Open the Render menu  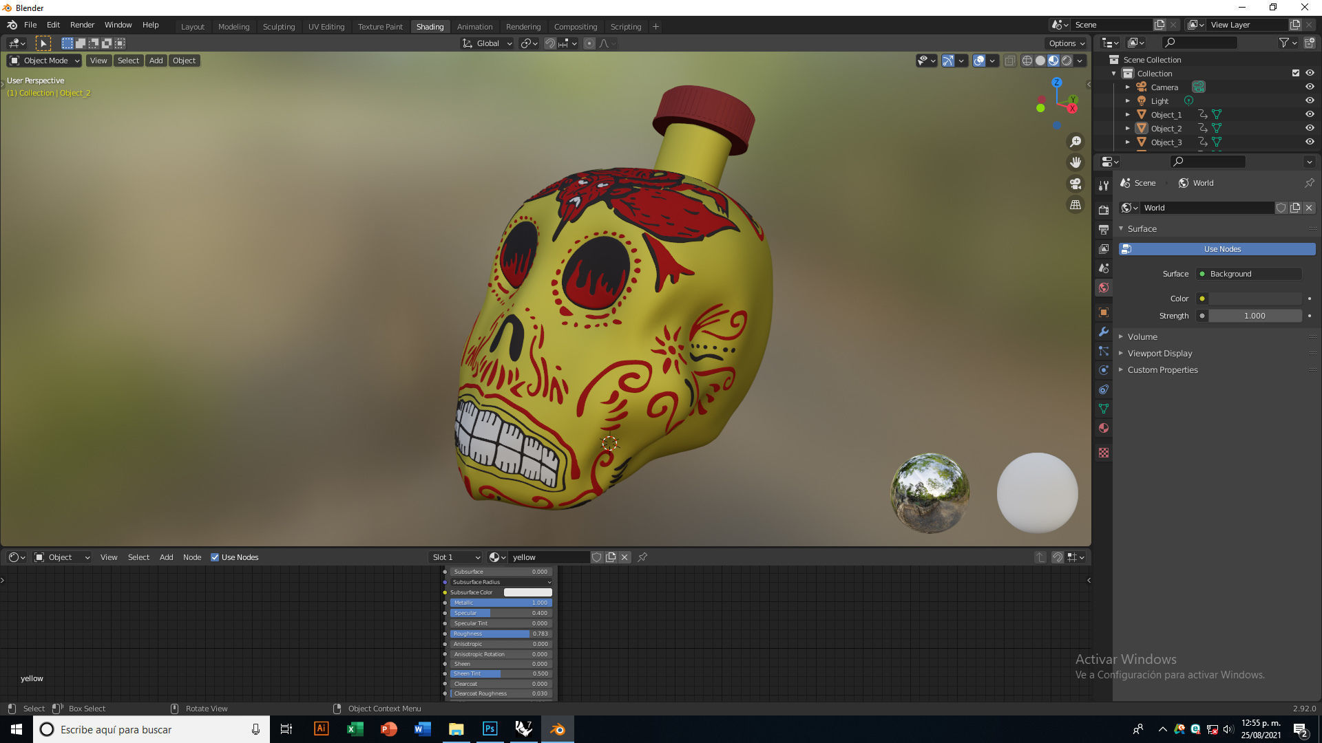82,25
